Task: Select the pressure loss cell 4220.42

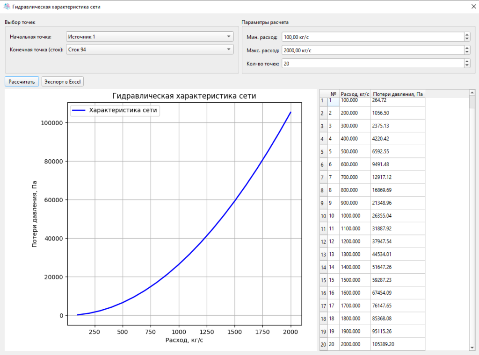Action: (398, 138)
